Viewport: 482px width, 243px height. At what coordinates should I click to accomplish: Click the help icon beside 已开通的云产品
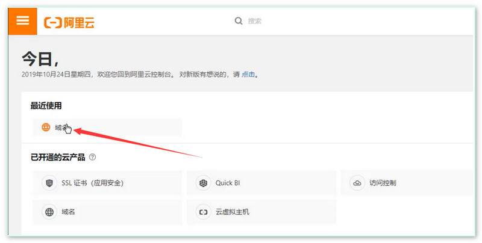click(x=92, y=157)
